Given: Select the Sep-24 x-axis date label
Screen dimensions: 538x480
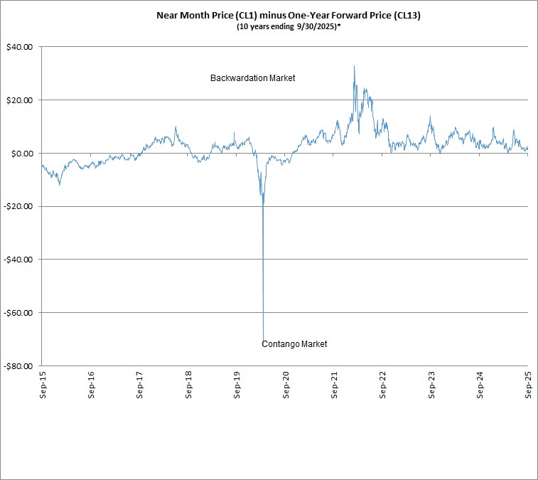Looking at the screenshot, I should click(480, 383).
